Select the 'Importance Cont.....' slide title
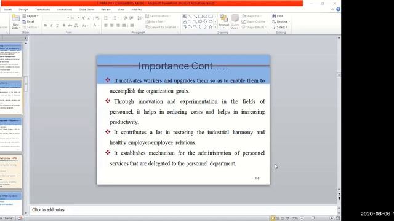The image size is (394, 221). point(183,66)
